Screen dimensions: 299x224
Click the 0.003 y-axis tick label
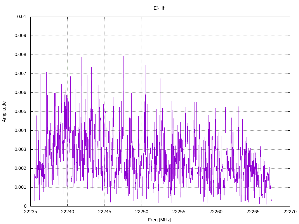[x=20, y=149]
